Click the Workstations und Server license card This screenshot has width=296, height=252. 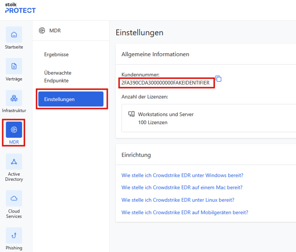click(x=209, y=118)
